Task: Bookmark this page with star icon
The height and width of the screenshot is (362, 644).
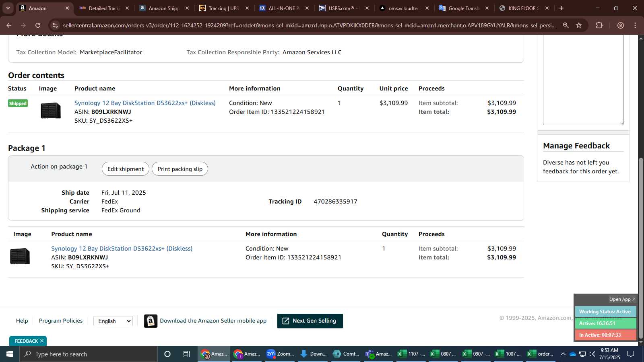Action: tap(579, 25)
